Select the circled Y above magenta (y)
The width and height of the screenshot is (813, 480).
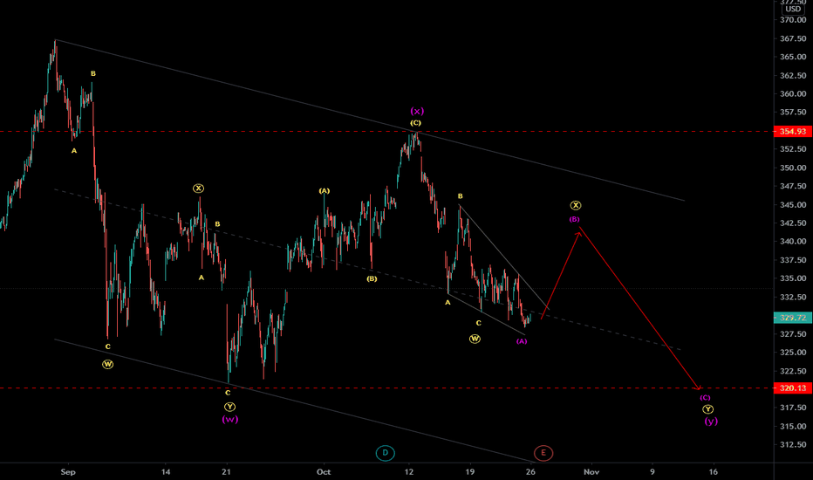(x=707, y=409)
